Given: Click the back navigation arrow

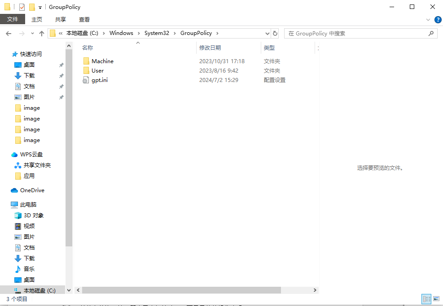Looking at the screenshot, I should coord(9,33).
